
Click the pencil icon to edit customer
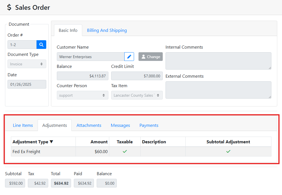(129, 57)
